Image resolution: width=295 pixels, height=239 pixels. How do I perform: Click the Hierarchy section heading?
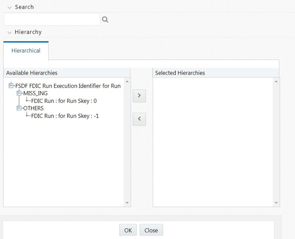click(x=28, y=32)
